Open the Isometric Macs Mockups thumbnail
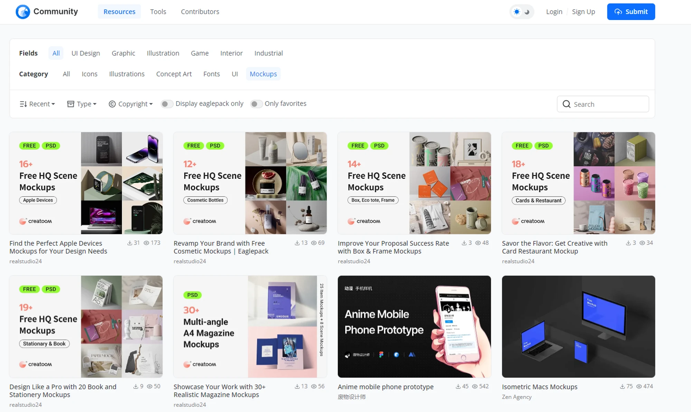The width and height of the screenshot is (691, 412). point(578,327)
